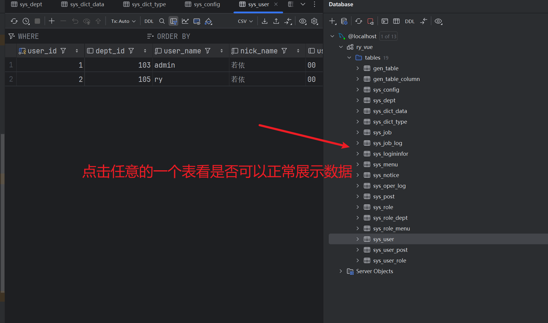Add a new row to the table
The width and height of the screenshot is (548, 323).
(x=52, y=21)
